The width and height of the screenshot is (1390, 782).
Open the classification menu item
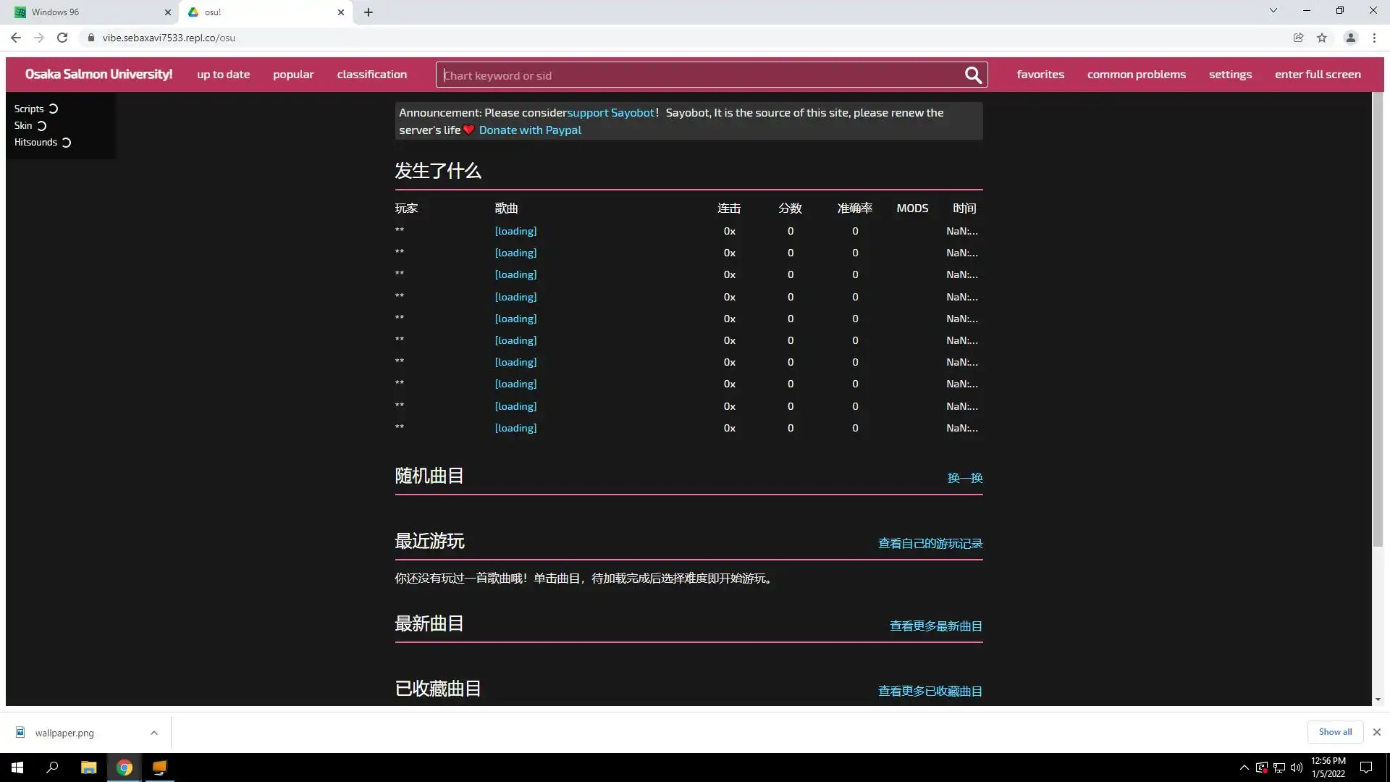(371, 75)
